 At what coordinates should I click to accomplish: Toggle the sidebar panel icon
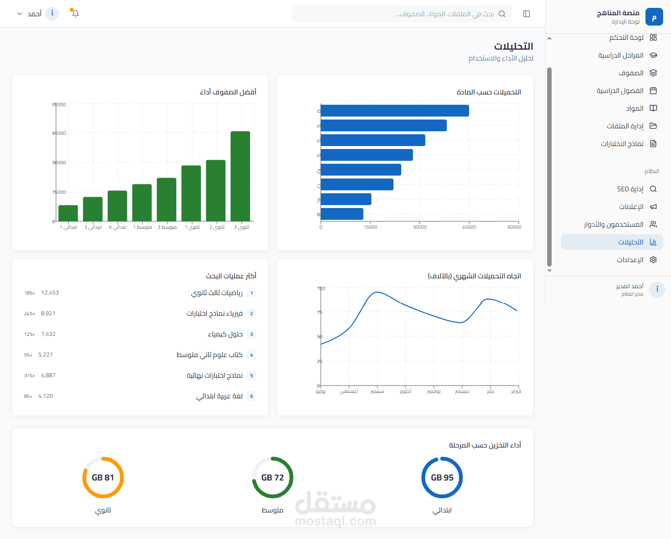pyautogui.click(x=527, y=14)
